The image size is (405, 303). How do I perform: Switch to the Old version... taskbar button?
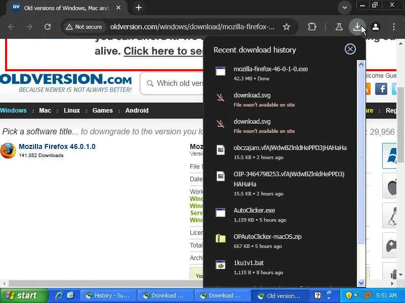[280, 295]
